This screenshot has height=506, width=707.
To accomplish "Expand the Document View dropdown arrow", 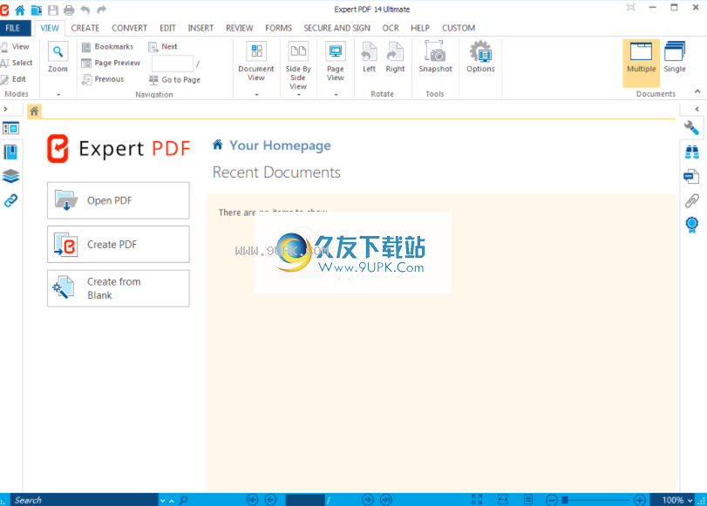I will coord(256,95).
